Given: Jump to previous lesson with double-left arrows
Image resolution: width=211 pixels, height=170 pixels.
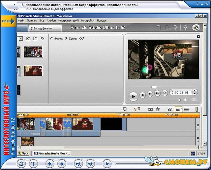Looking at the screenshot, I should [x=78, y=164].
